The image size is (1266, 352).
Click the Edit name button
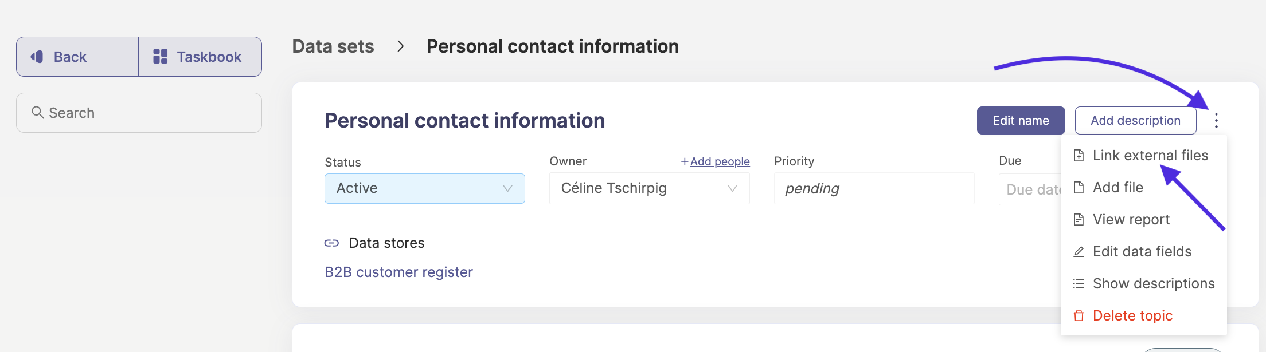pos(1021,120)
